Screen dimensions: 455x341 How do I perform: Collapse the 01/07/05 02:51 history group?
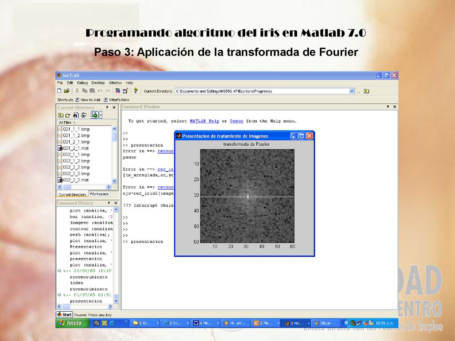[59, 295]
